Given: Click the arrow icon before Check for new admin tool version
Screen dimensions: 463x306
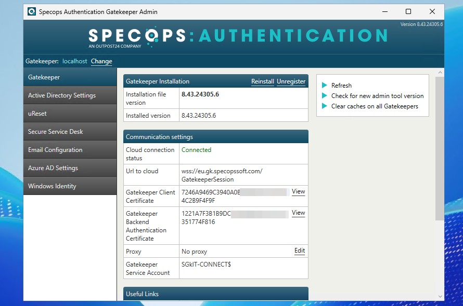Looking at the screenshot, I should (325, 95).
